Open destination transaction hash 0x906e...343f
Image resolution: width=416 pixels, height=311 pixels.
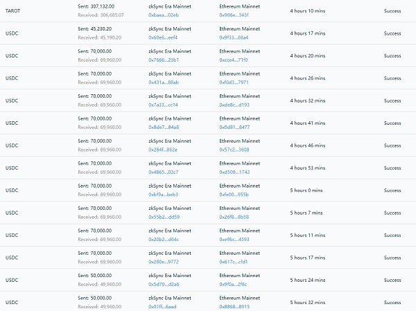point(234,15)
